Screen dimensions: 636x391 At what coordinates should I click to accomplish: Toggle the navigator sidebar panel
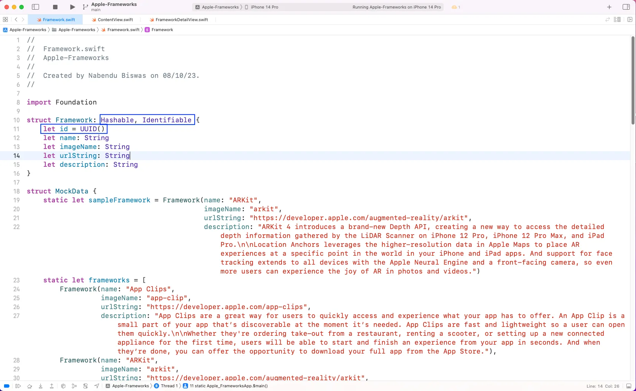pyautogui.click(x=36, y=7)
